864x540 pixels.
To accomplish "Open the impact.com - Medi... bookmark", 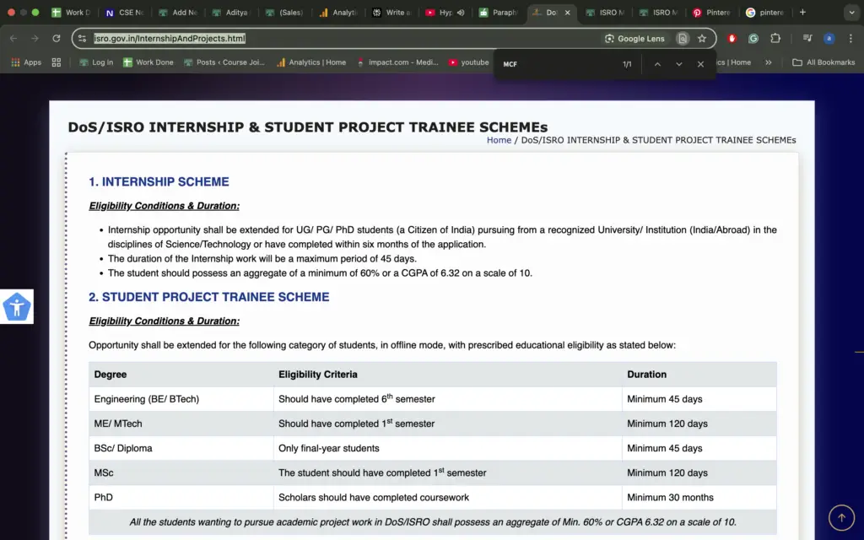I will (x=397, y=62).
